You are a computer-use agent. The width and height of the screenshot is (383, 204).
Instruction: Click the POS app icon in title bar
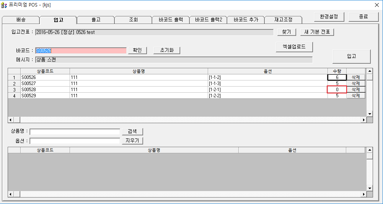coord(4,5)
